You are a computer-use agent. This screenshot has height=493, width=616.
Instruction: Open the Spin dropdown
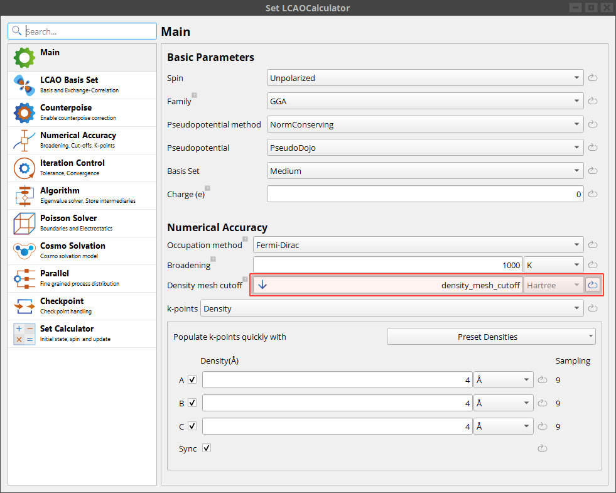coord(425,78)
